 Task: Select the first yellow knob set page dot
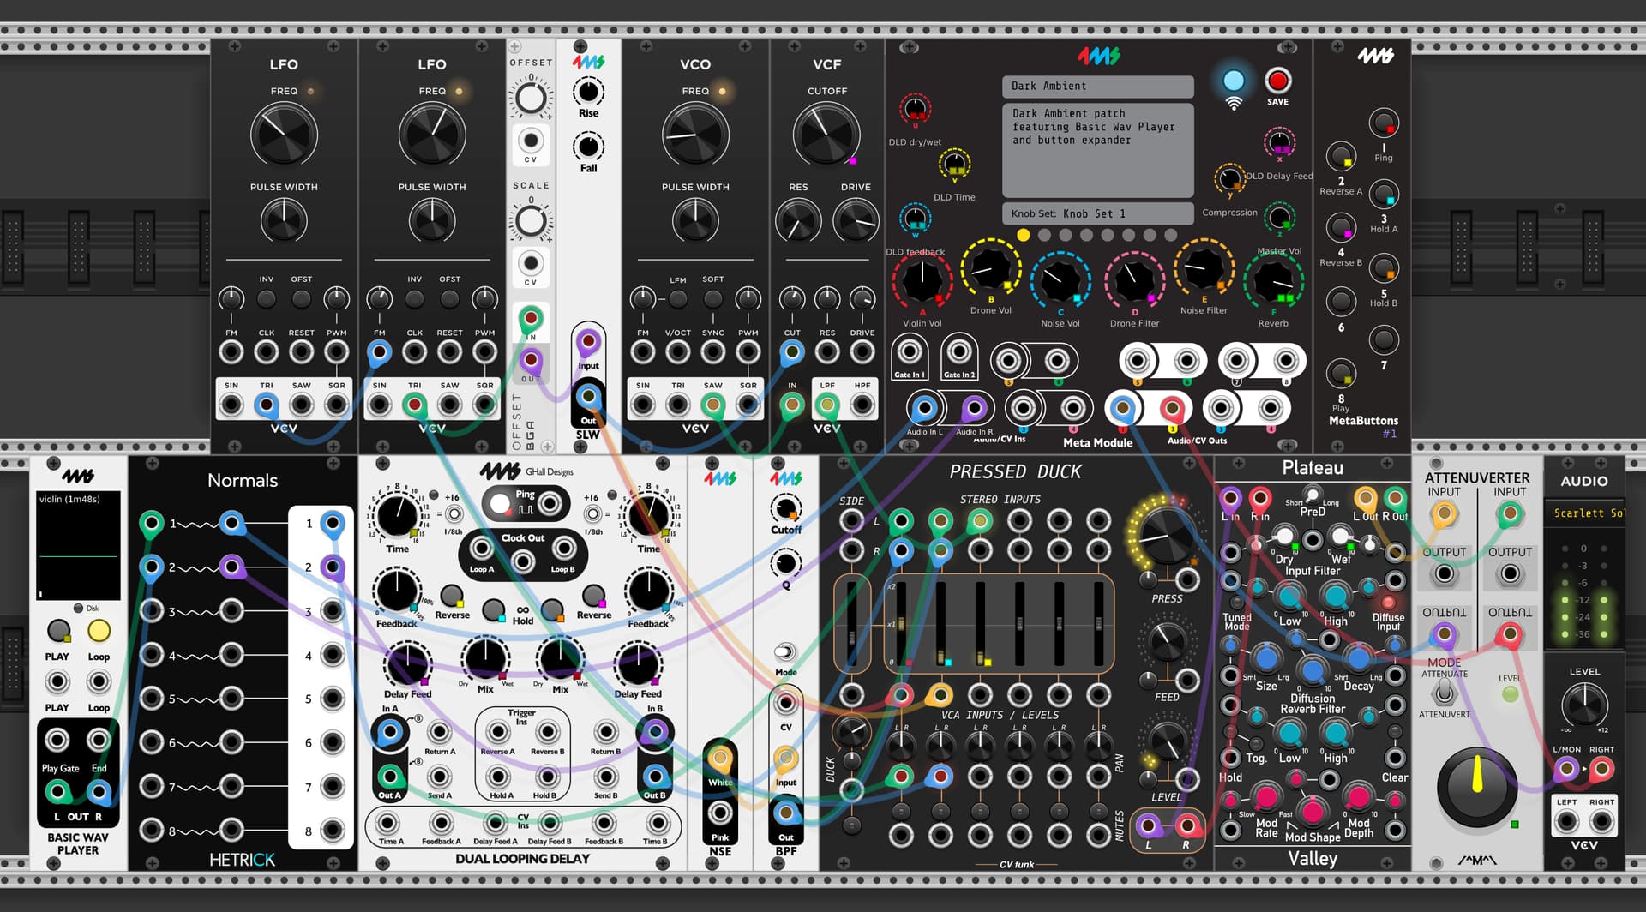click(x=1023, y=235)
